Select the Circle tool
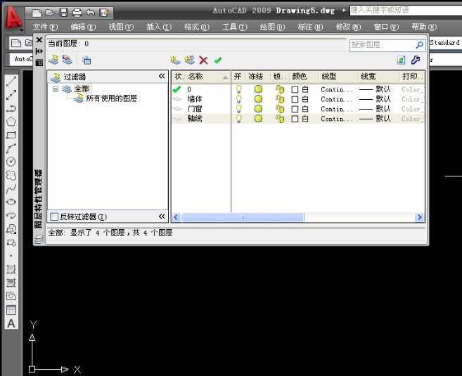Screen dimensions: 462x376 [11, 162]
